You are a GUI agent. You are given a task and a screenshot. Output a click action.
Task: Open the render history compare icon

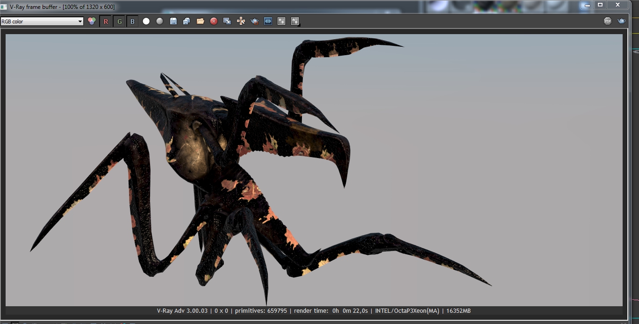coord(268,21)
